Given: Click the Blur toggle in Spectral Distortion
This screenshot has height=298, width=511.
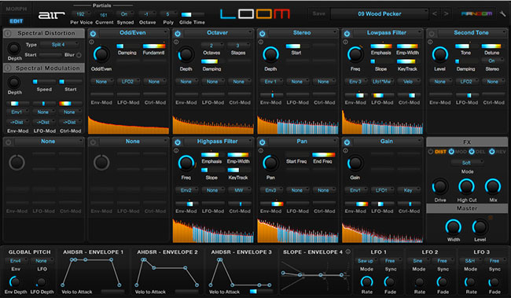Looking at the screenshot, I should [x=79, y=55].
